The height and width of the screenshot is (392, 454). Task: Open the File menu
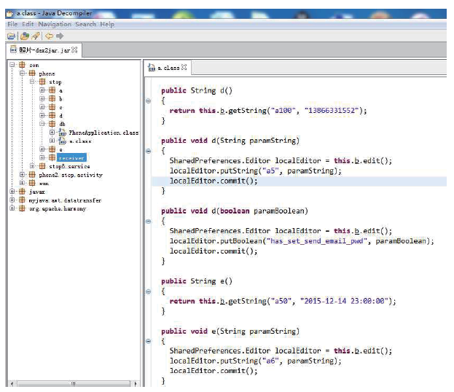pos(12,24)
